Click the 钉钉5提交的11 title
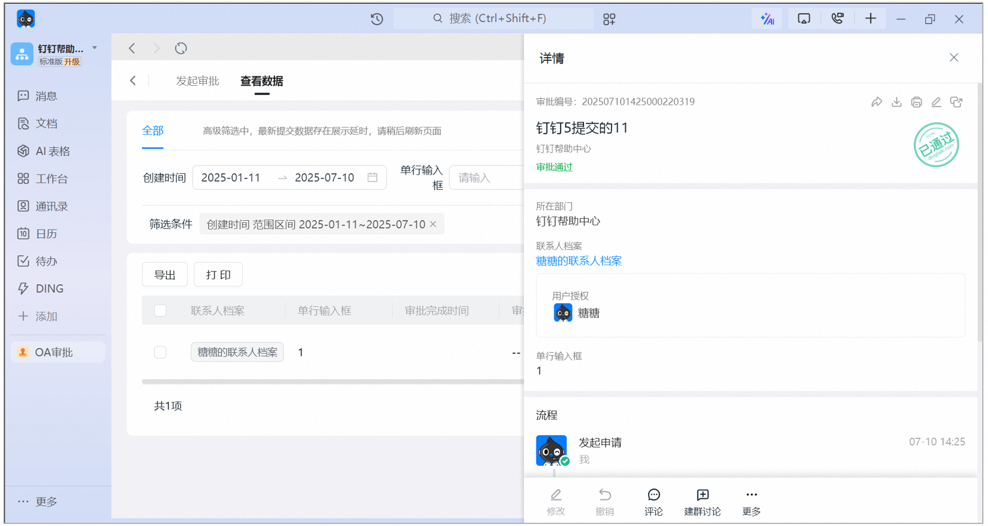Screen dimensions: 988x526 (x=582, y=128)
